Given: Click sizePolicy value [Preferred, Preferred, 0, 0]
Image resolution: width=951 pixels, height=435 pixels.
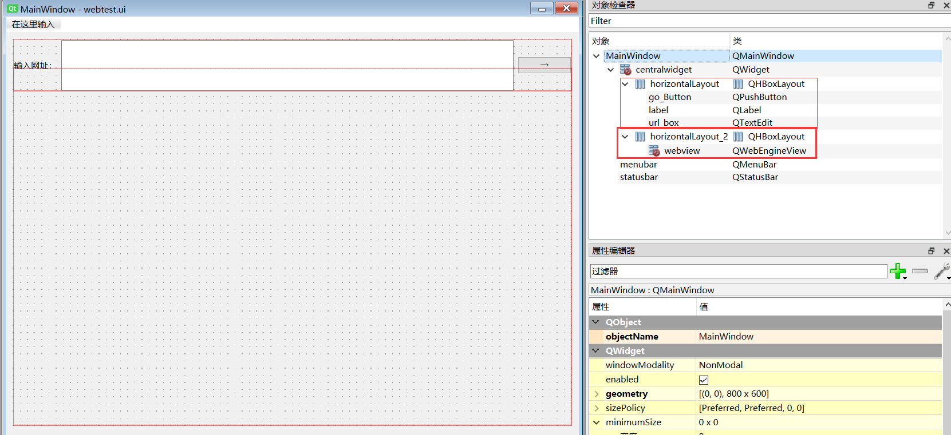Looking at the screenshot, I should coord(819,408).
